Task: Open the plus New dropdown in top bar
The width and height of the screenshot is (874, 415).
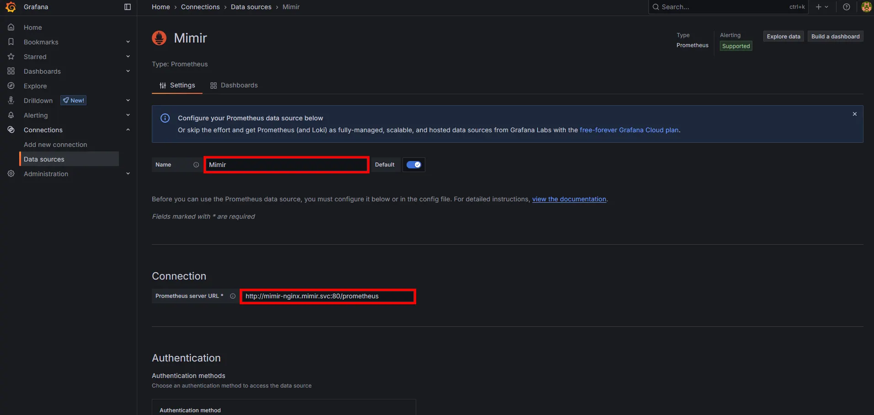Action: [x=822, y=7]
